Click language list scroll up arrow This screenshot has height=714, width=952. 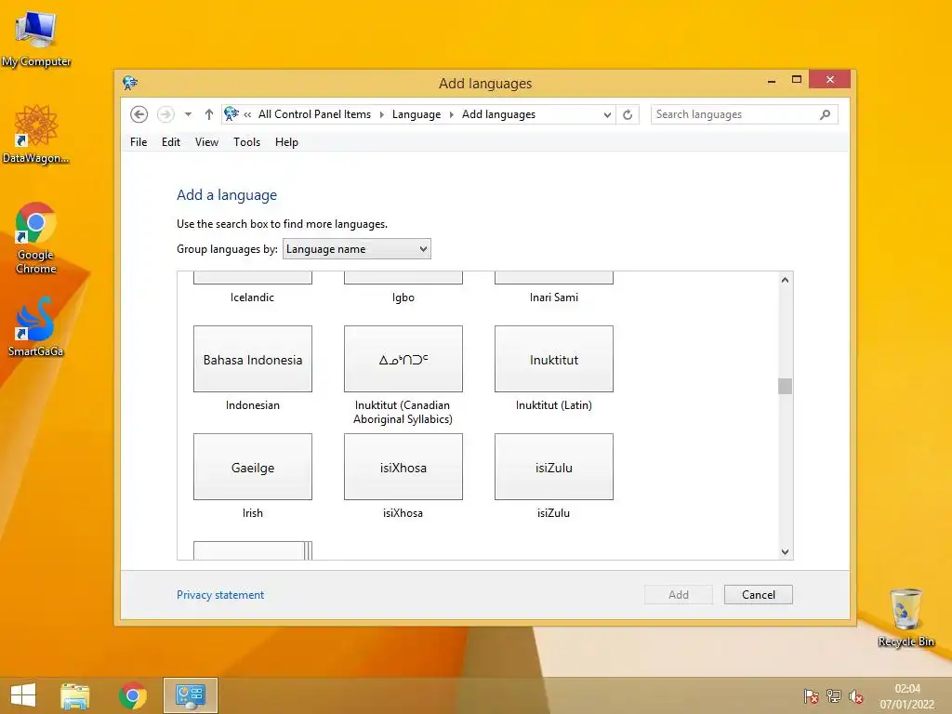(785, 280)
